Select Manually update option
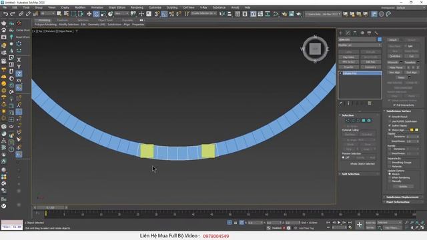Image resolution: width=427 pixels, height=240 pixels. click(390, 181)
